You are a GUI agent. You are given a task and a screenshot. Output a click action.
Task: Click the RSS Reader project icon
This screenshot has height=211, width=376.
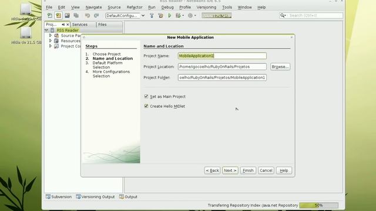(52, 30)
